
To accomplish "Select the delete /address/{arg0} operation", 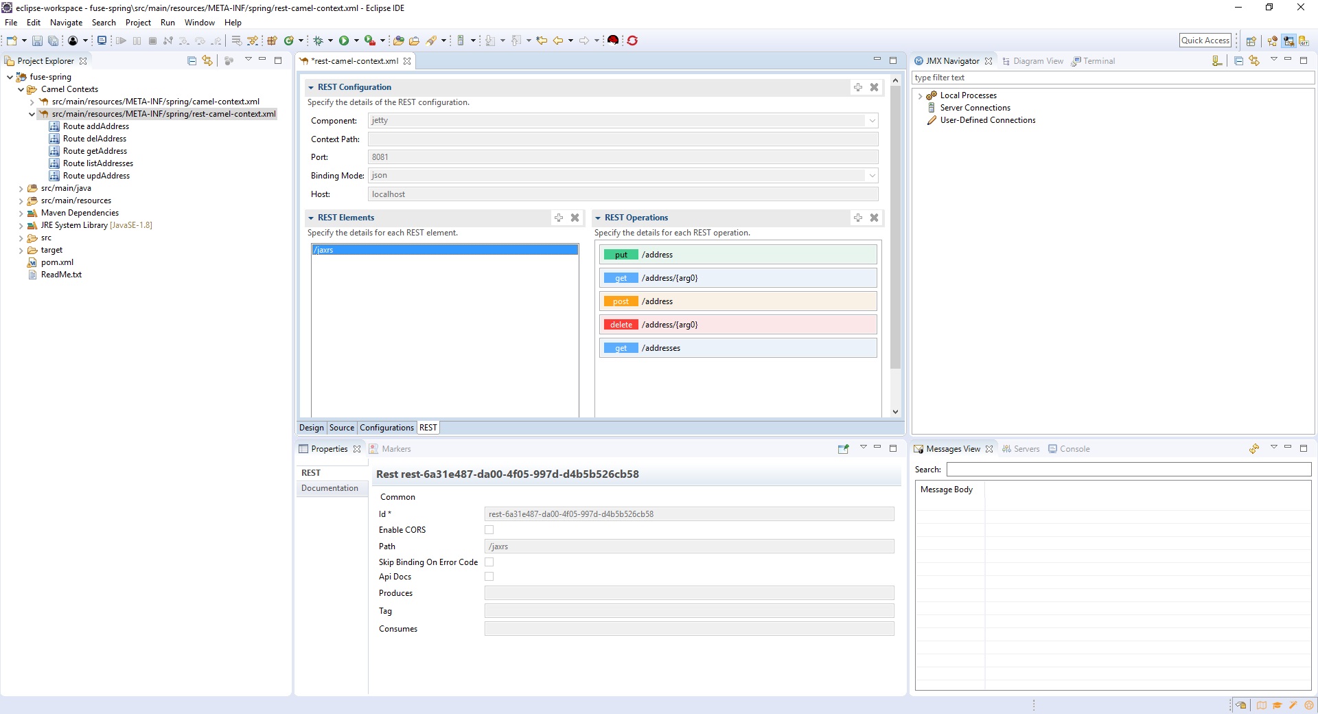I will click(x=738, y=325).
